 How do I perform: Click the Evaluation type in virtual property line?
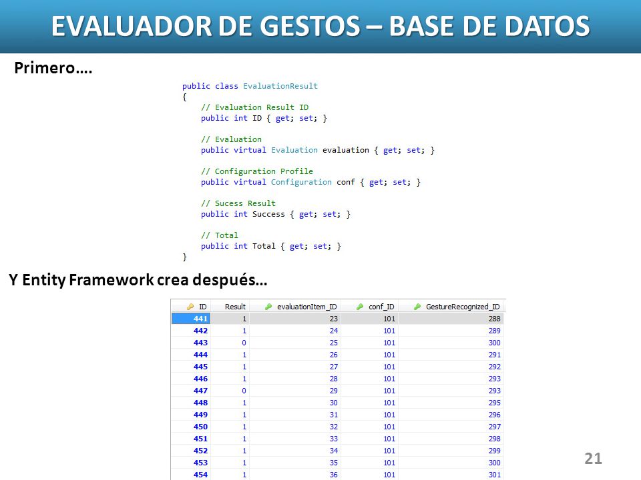pos(294,150)
